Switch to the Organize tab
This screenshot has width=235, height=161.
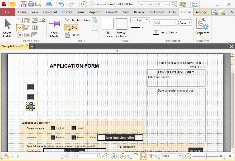click(x=95, y=12)
